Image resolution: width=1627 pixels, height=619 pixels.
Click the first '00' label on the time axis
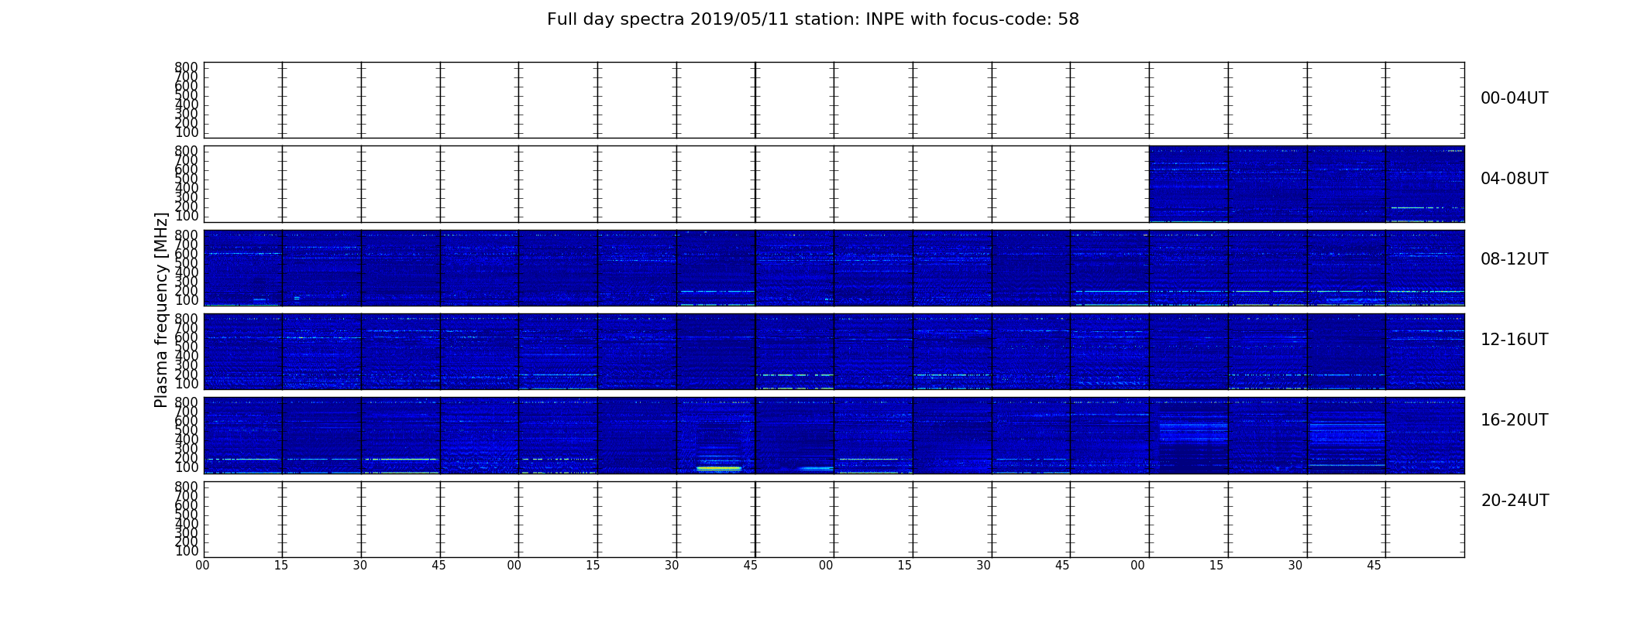pyautogui.click(x=202, y=566)
